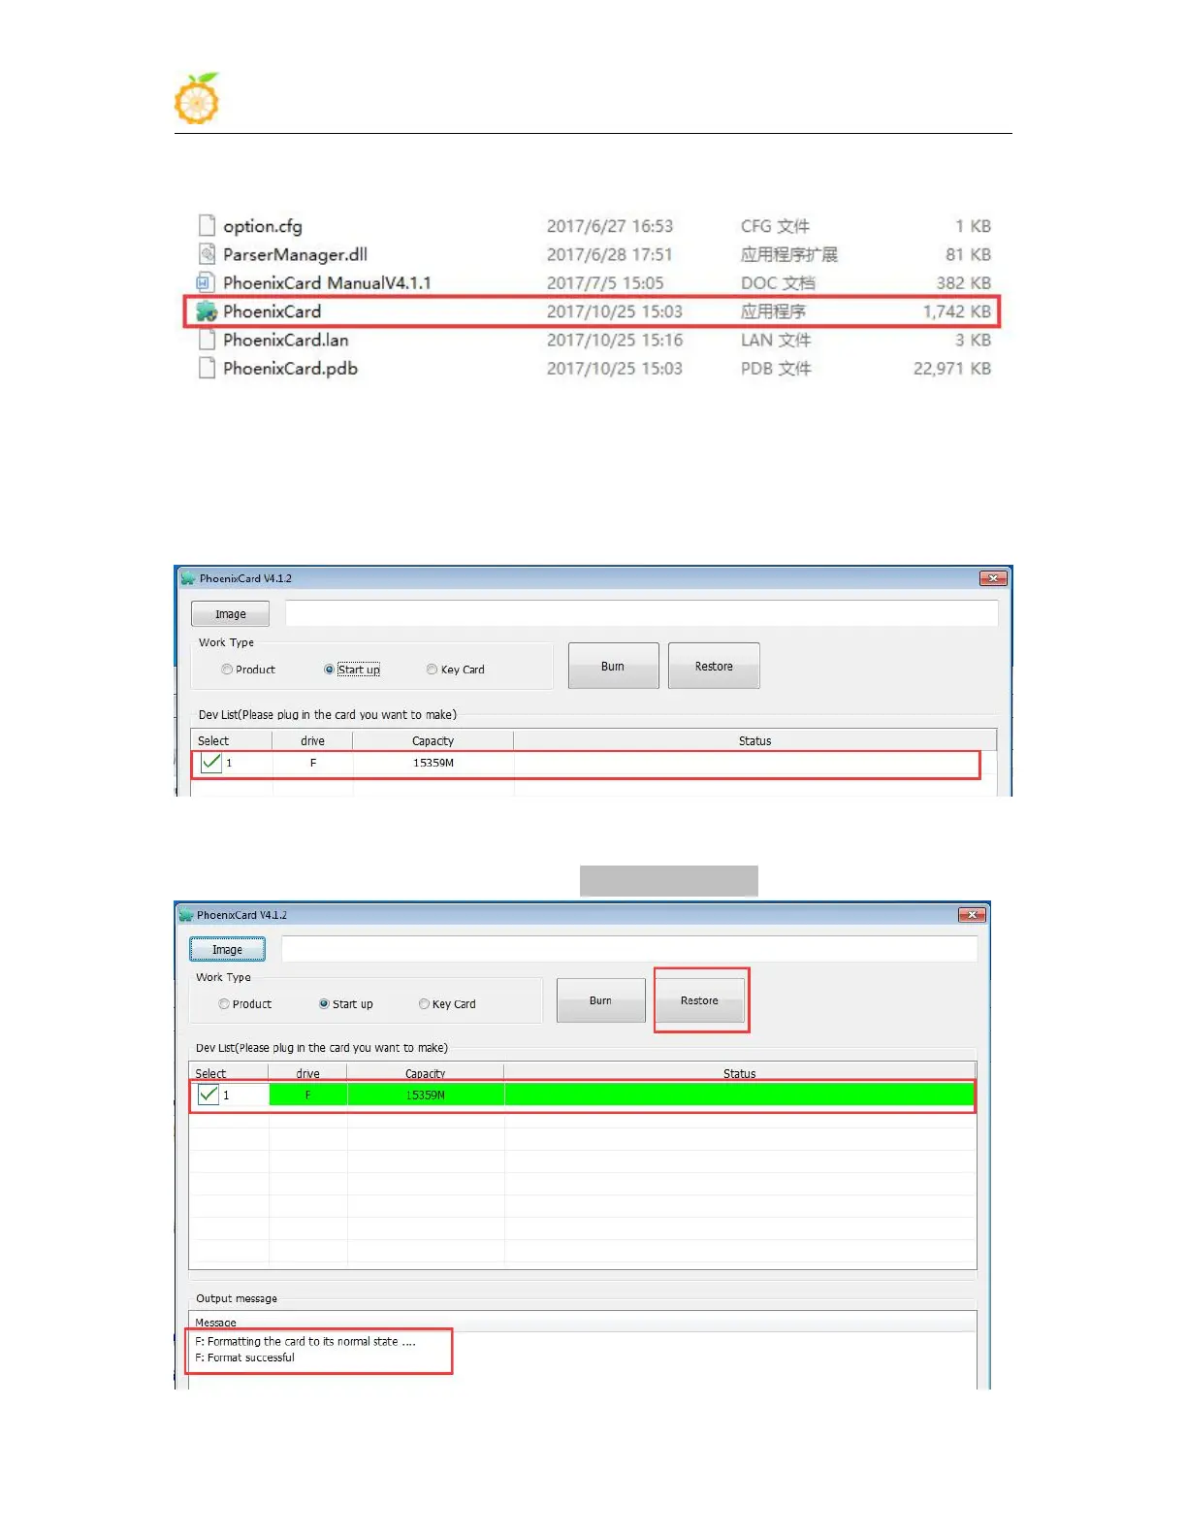Click 'CFG 文件' type of option.cfg

tap(775, 226)
